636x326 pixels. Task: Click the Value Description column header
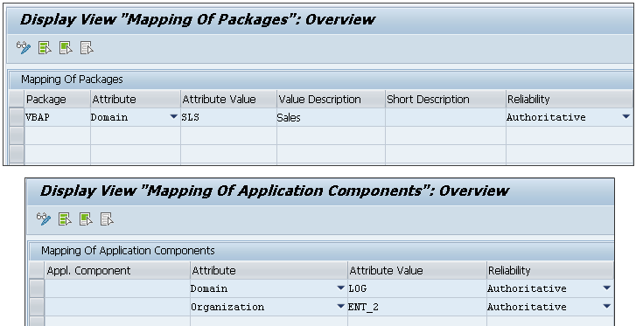click(x=331, y=100)
